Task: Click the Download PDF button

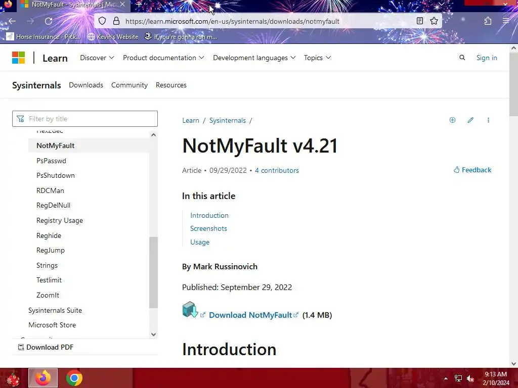Action: 46,347
